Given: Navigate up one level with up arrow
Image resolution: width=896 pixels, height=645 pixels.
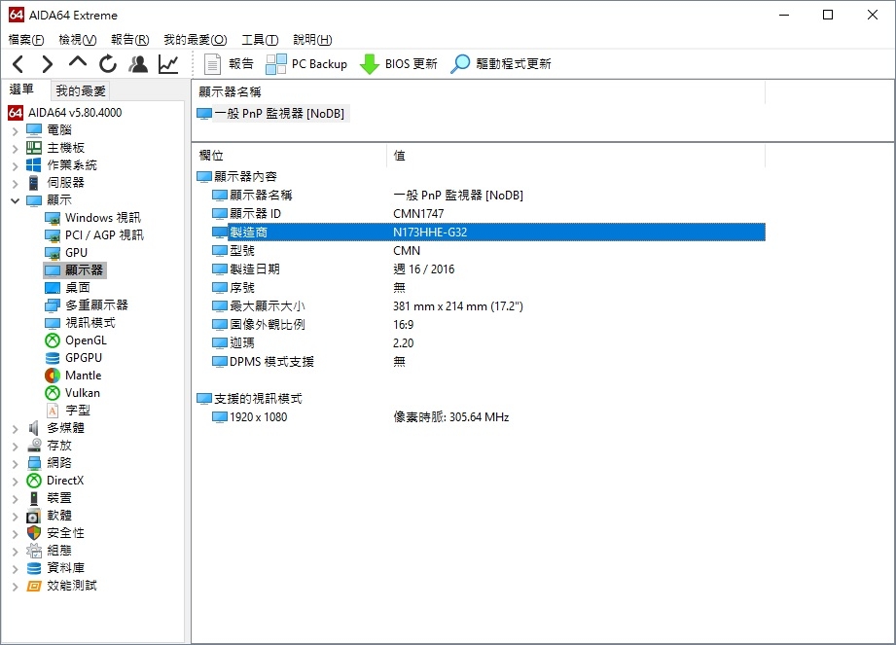Looking at the screenshot, I should (78, 63).
